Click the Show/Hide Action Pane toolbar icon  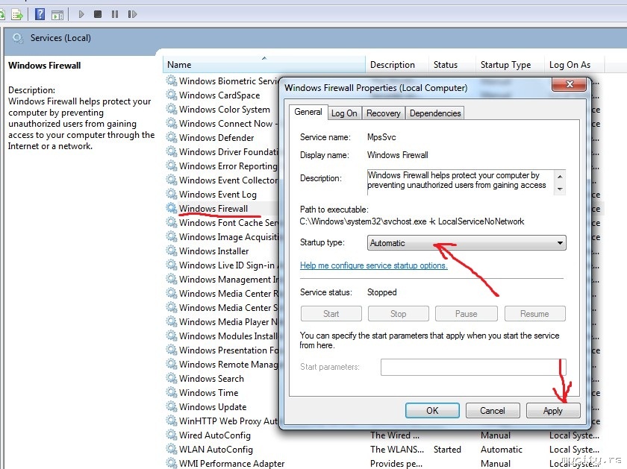tap(57, 15)
